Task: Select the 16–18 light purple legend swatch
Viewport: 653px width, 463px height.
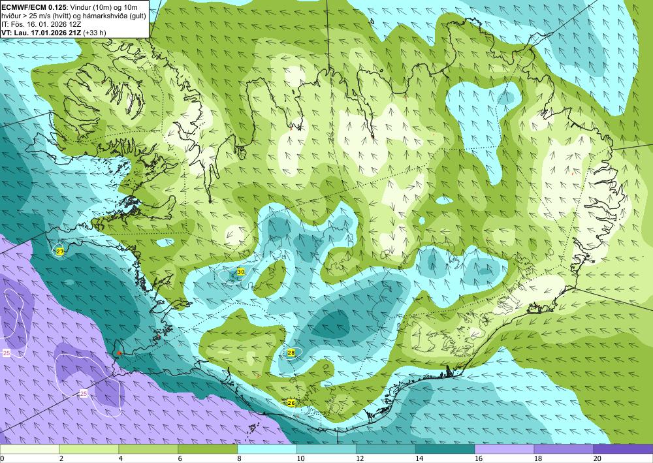Action: (504, 449)
